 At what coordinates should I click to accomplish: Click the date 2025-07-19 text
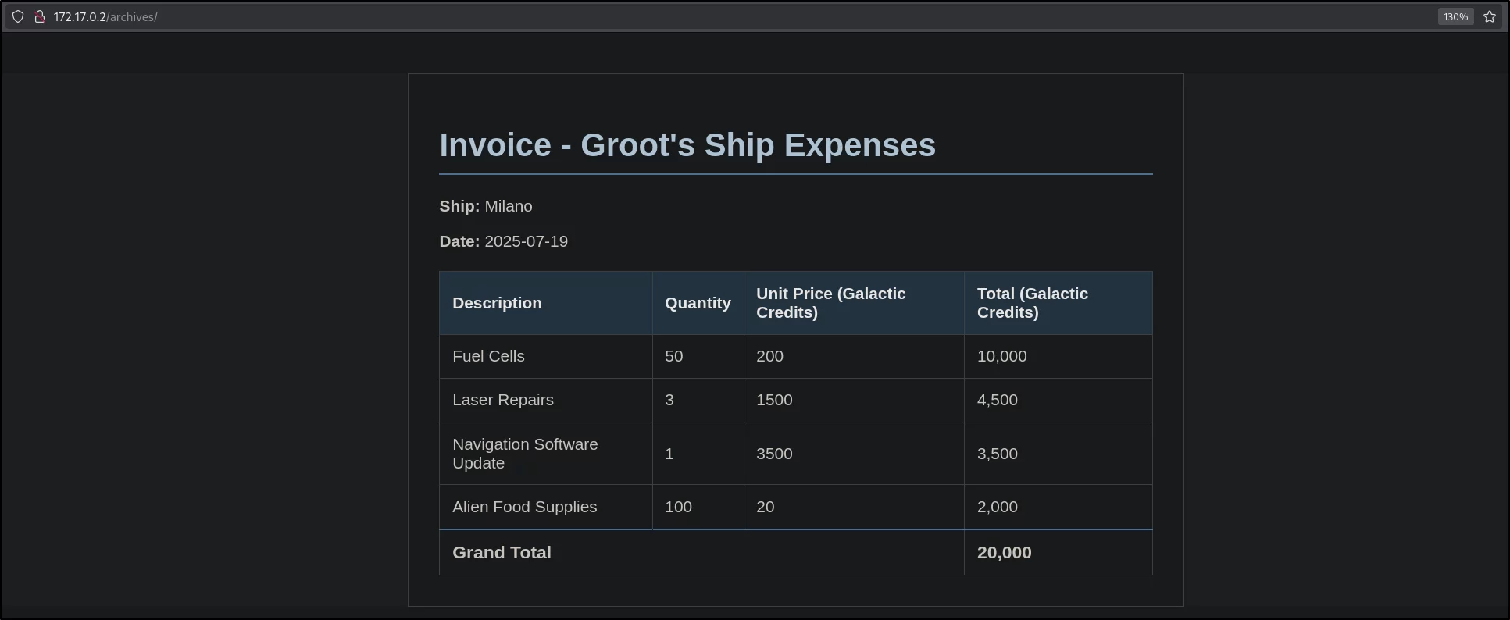tap(527, 241)
